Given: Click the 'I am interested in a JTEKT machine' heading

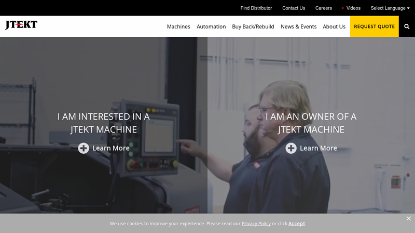Looking at the screenshot, I should [103, 123].
